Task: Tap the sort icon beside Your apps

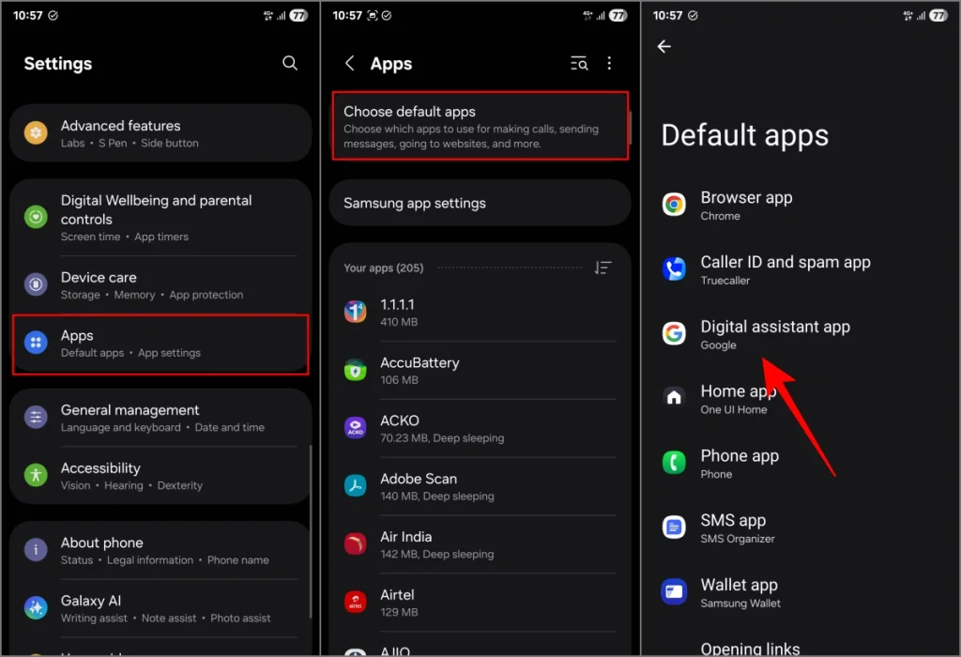Action: (603, 267)
